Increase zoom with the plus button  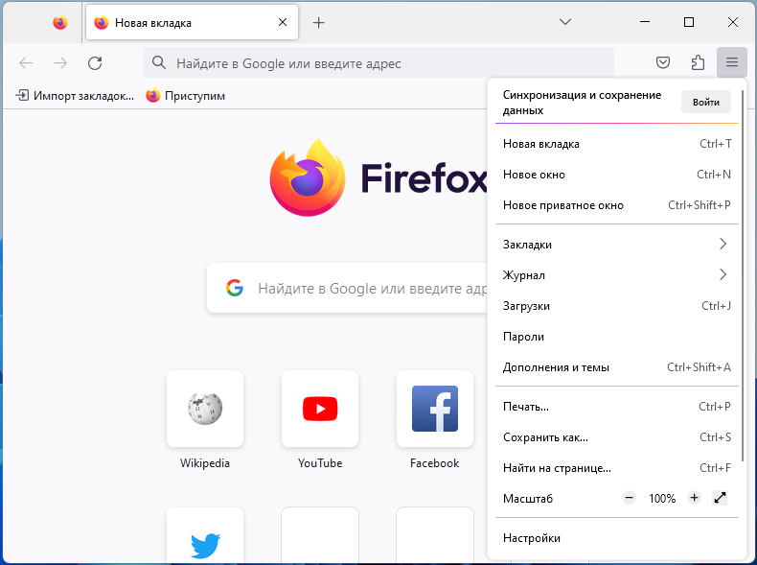[695, 497]
